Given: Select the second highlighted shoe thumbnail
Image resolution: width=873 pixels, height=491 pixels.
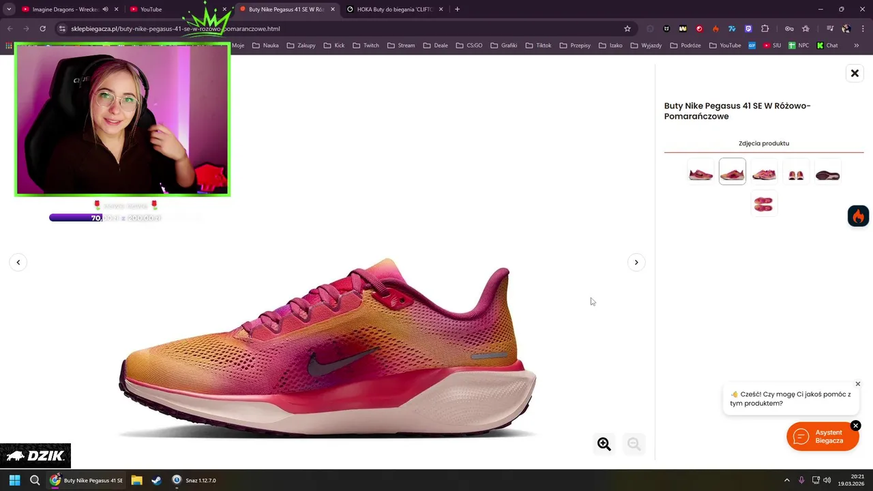Looking at the screenshot, I should [x=733, y=171].
